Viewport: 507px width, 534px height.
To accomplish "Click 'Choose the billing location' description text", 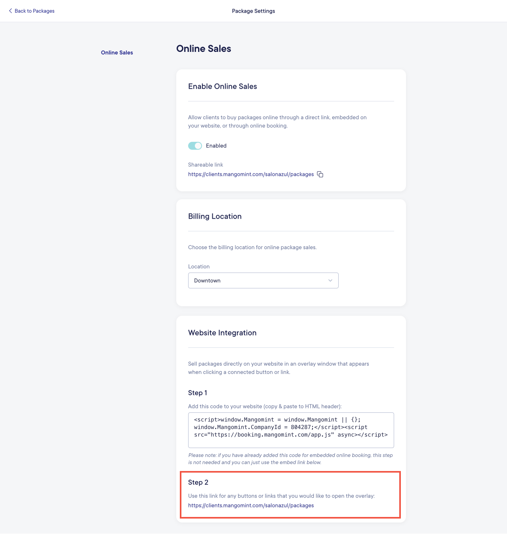I will click(x=252, y=248).
